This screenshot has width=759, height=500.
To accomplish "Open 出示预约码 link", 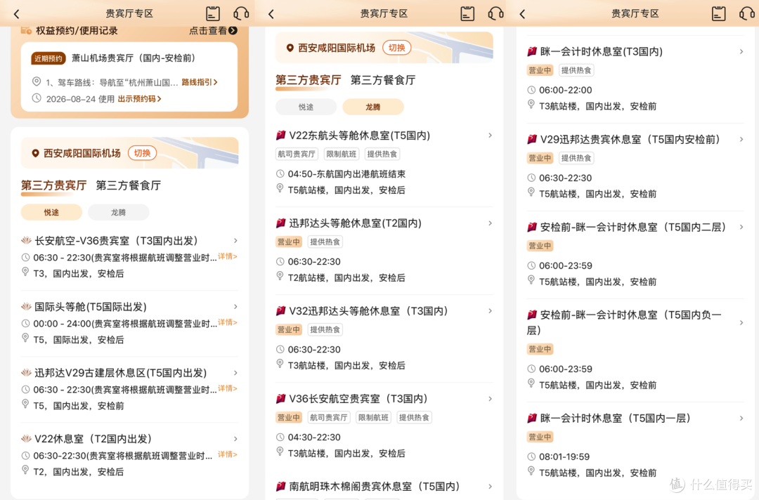I will coord(139,98).
